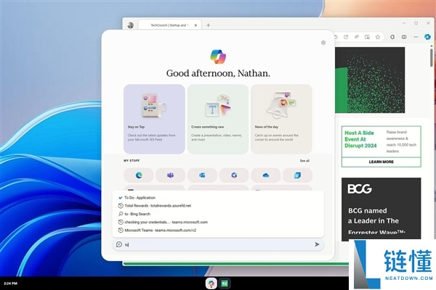Viewport: 436px width, 290px height.
Task: Click See all in My Stuff
Action: (x=304, y=161)
